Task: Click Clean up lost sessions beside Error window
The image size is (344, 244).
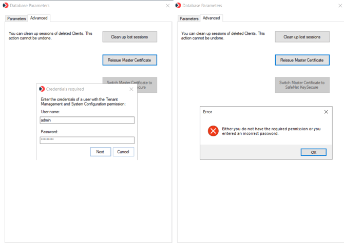Action: [302, 37]
